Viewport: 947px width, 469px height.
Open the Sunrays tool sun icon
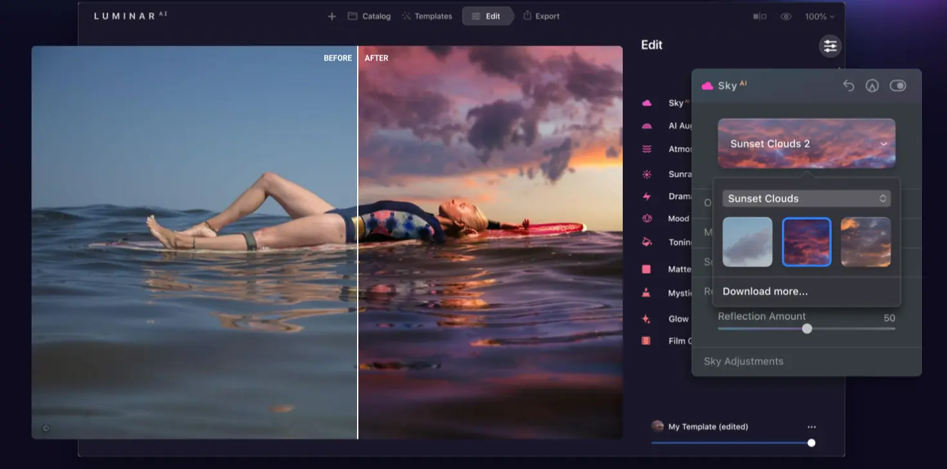click(x=647, y=174)
